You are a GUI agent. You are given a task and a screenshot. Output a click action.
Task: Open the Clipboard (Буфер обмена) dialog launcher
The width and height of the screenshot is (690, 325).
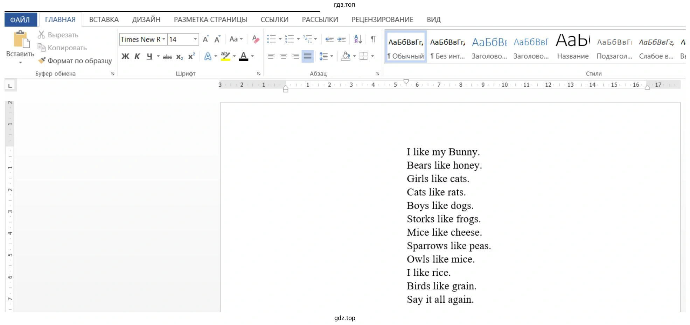(x=112, y=74)
